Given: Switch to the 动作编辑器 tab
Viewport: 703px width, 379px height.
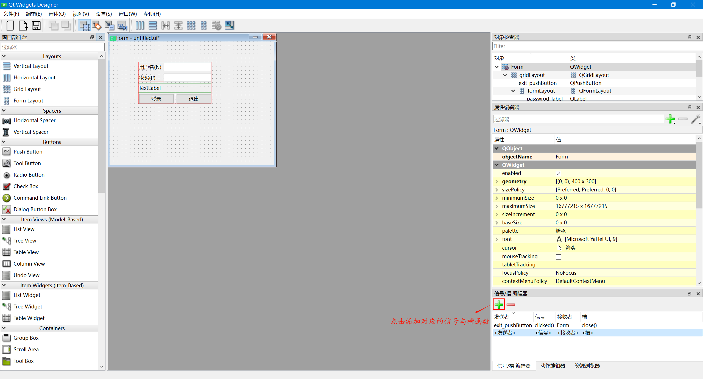Looking at the screenshot, I should (553, 366).
